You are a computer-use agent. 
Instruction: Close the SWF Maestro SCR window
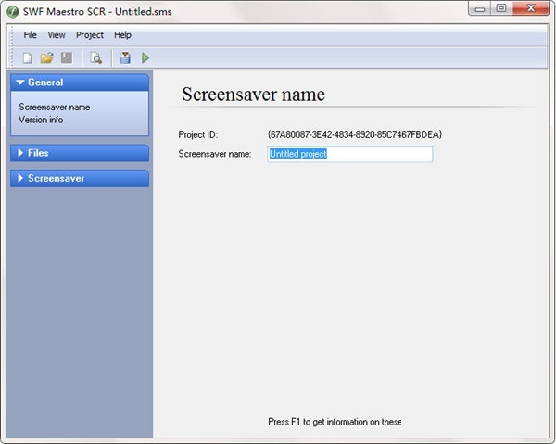point(531,8)
